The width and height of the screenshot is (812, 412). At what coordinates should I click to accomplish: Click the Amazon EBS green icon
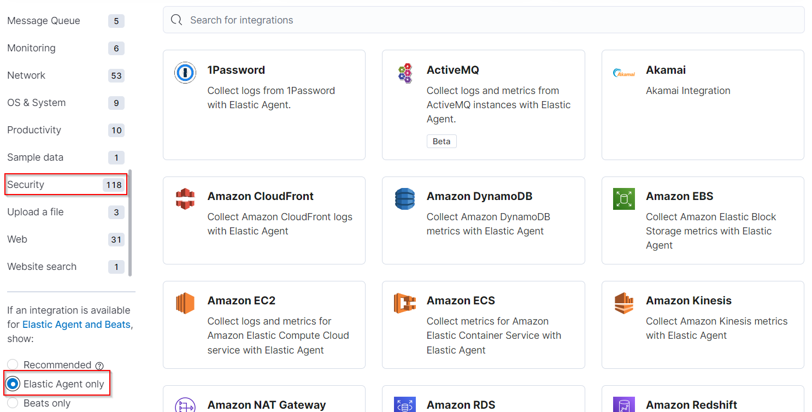[x=624, y=199]
